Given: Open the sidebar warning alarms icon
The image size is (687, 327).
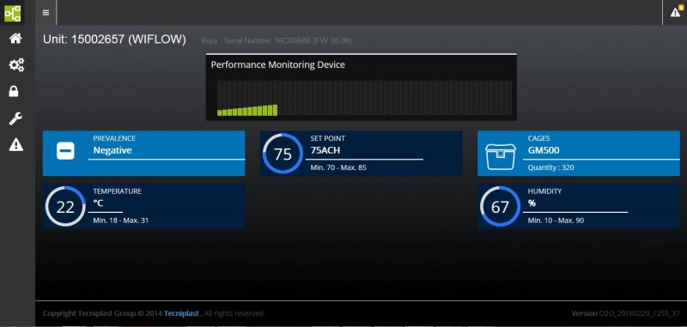Looking at the screenshot, I should (15, 144).
